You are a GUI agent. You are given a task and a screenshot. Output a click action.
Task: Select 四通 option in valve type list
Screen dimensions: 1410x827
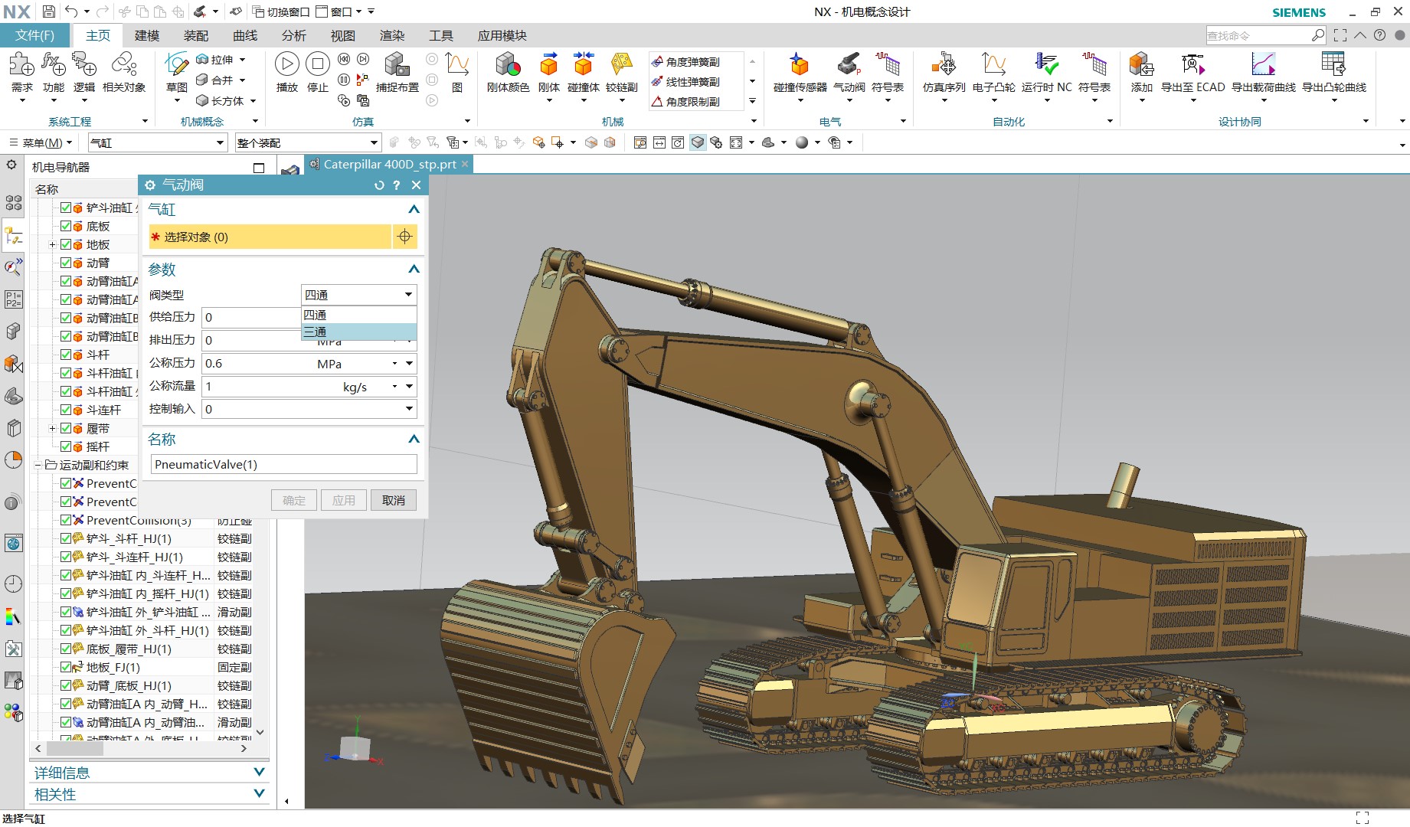pyautogui.click(x=359, y=315)
